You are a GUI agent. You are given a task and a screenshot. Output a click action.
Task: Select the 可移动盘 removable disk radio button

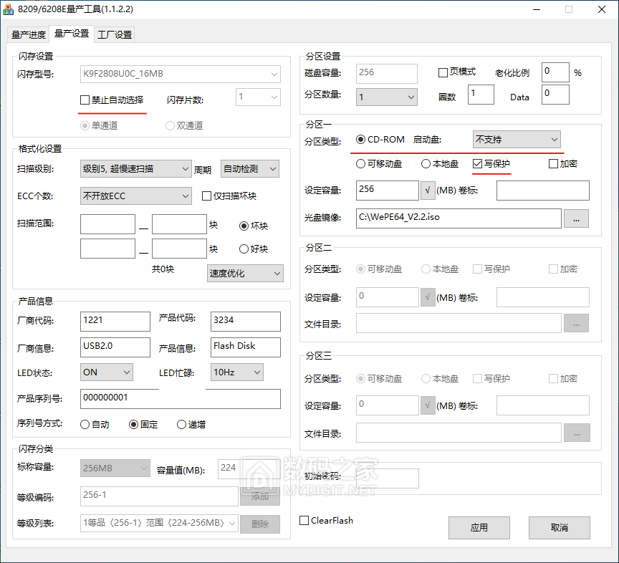tap(360, 164)
